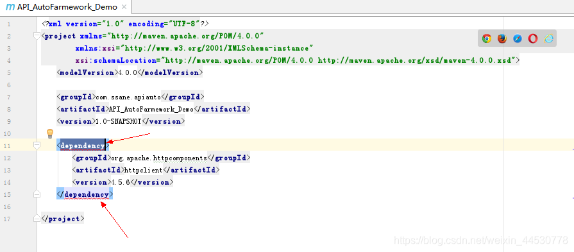Viewport: 574px width, 252px height.
Task: Click the closing dependency tag on line 15
Action: click(85, 194)
